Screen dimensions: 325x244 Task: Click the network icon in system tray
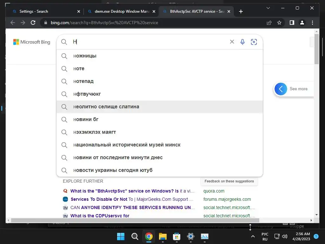pos(277,236)
